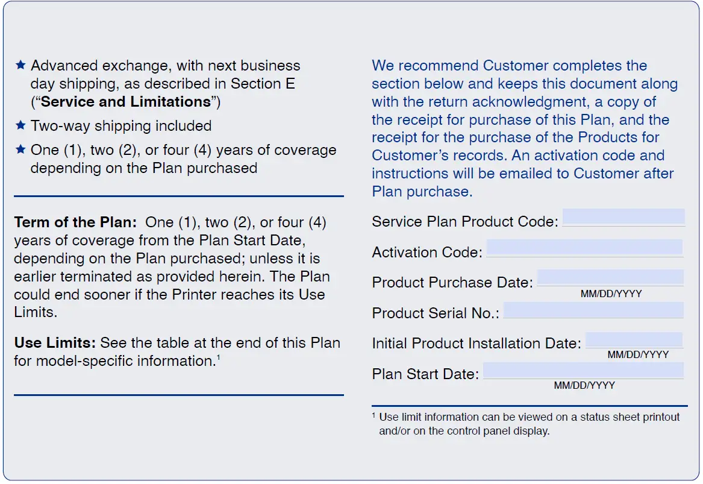Click the Term of the Plan heading
The image size is (703, 484).
(75, 222)
